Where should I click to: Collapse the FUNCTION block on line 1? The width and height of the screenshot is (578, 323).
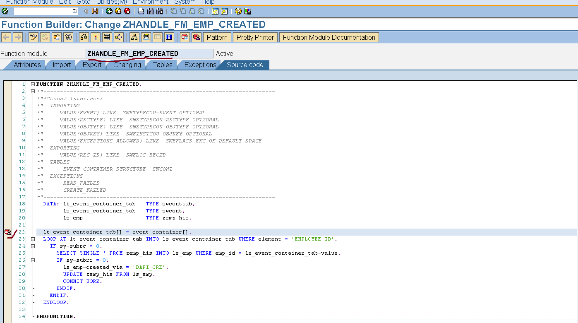(33, 84)
